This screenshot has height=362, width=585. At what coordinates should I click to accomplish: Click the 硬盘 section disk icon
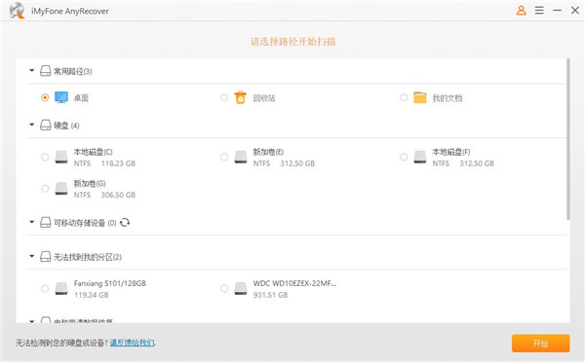coord(45,126)
